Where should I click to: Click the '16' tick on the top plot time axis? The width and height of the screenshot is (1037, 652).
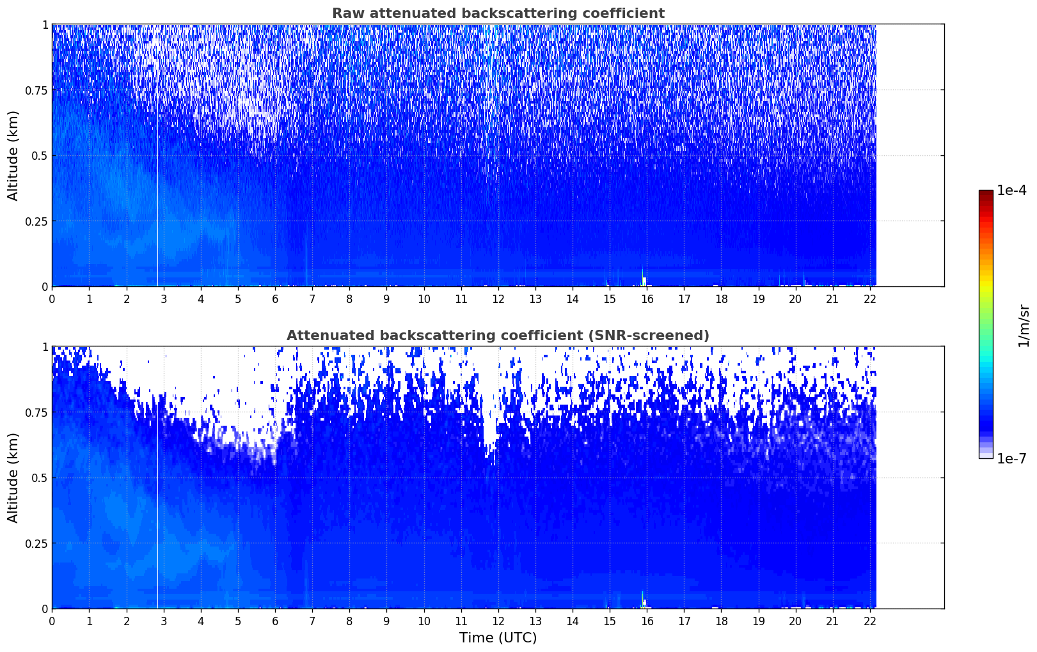(x=647, y=299)
